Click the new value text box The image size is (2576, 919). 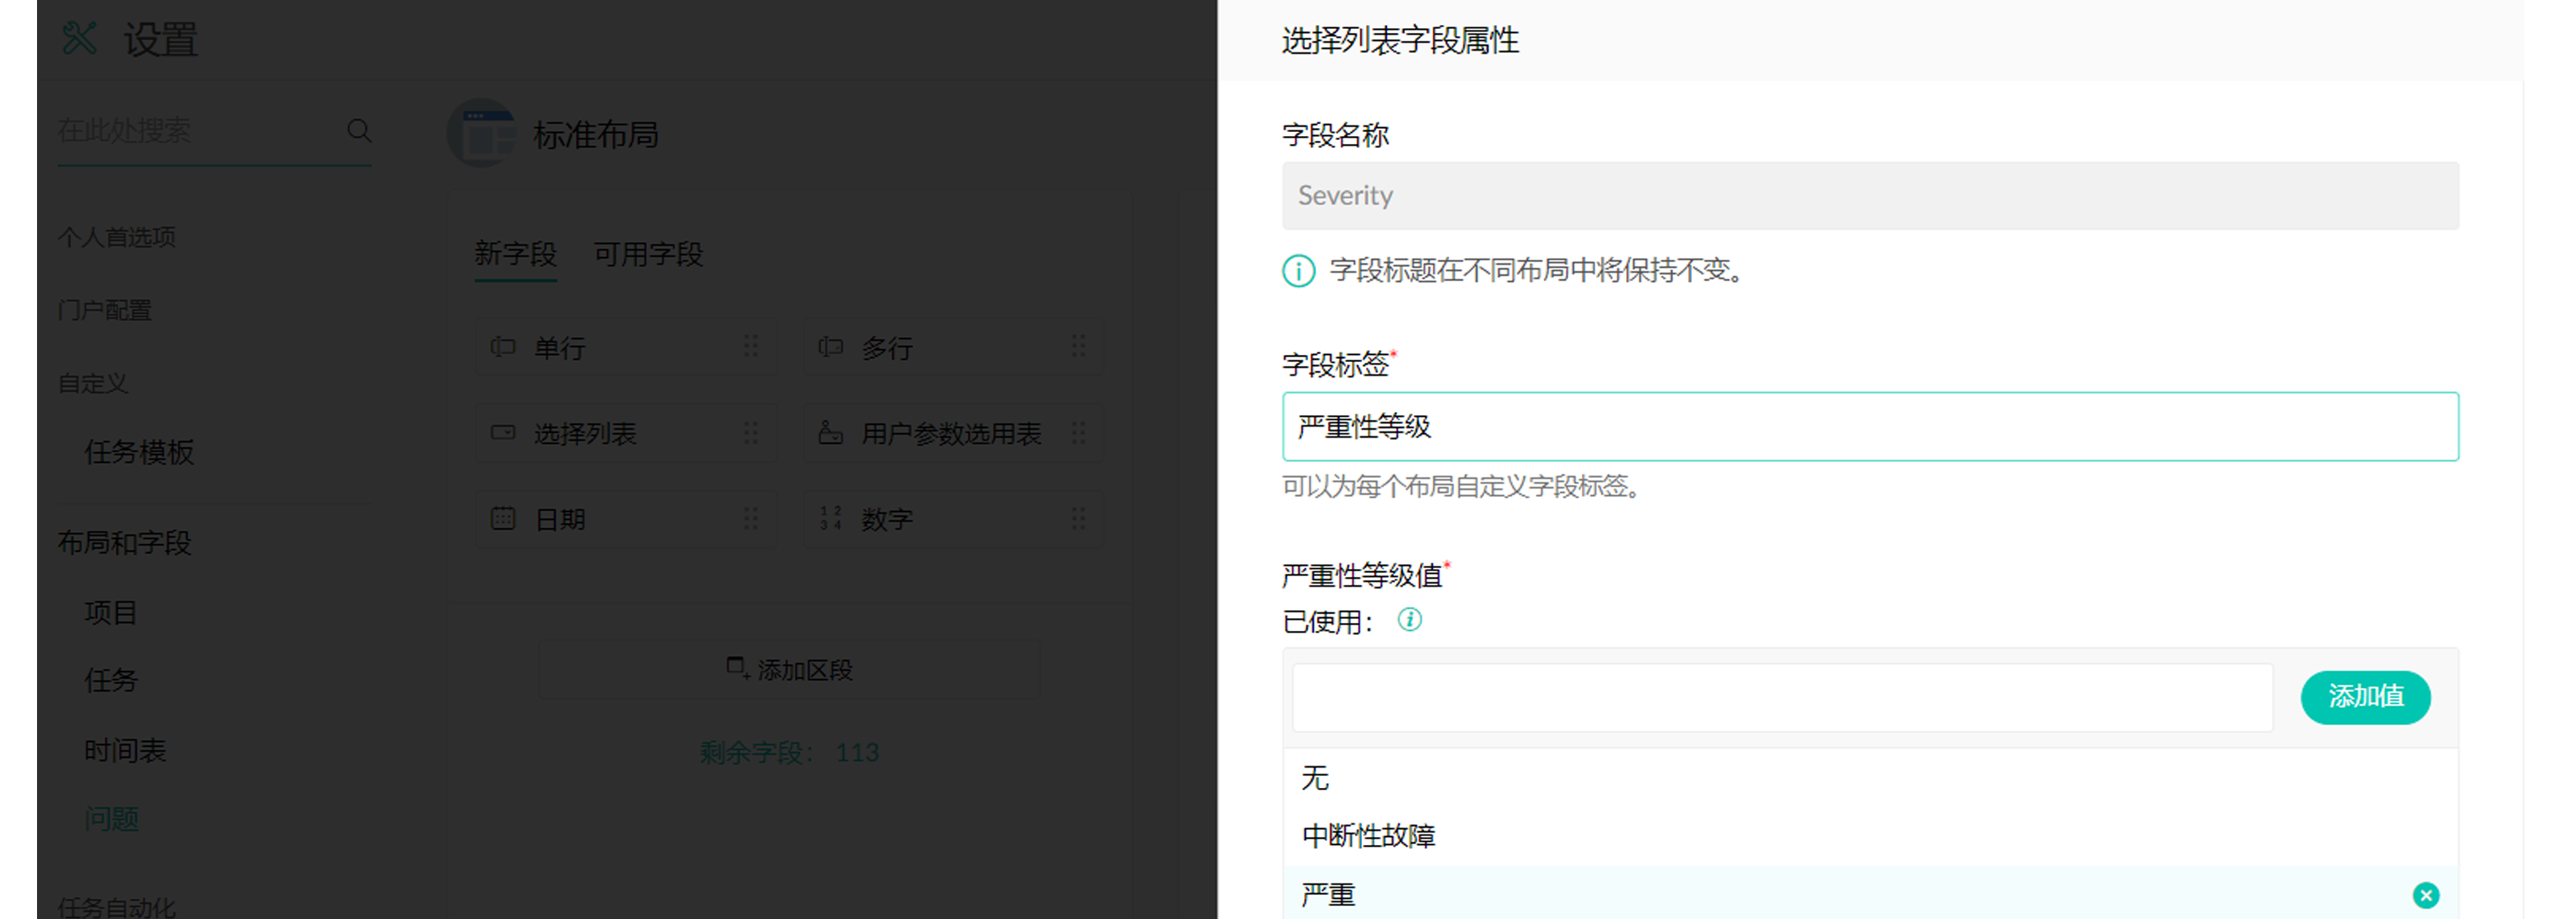pyautogui.click(x=1782, y=697)
